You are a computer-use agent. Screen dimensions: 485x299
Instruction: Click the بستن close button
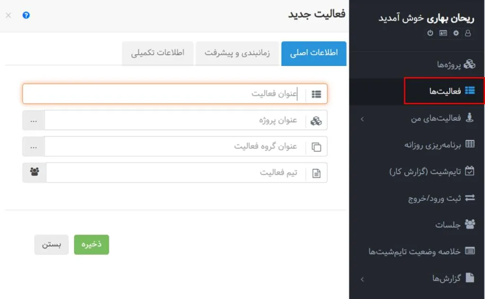[51, 245]
